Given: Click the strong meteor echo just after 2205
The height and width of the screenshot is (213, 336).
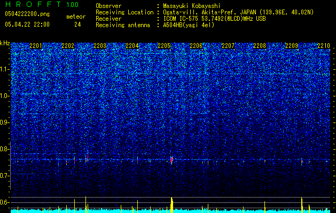Looking at the screenshot, I should coord(171,160).
